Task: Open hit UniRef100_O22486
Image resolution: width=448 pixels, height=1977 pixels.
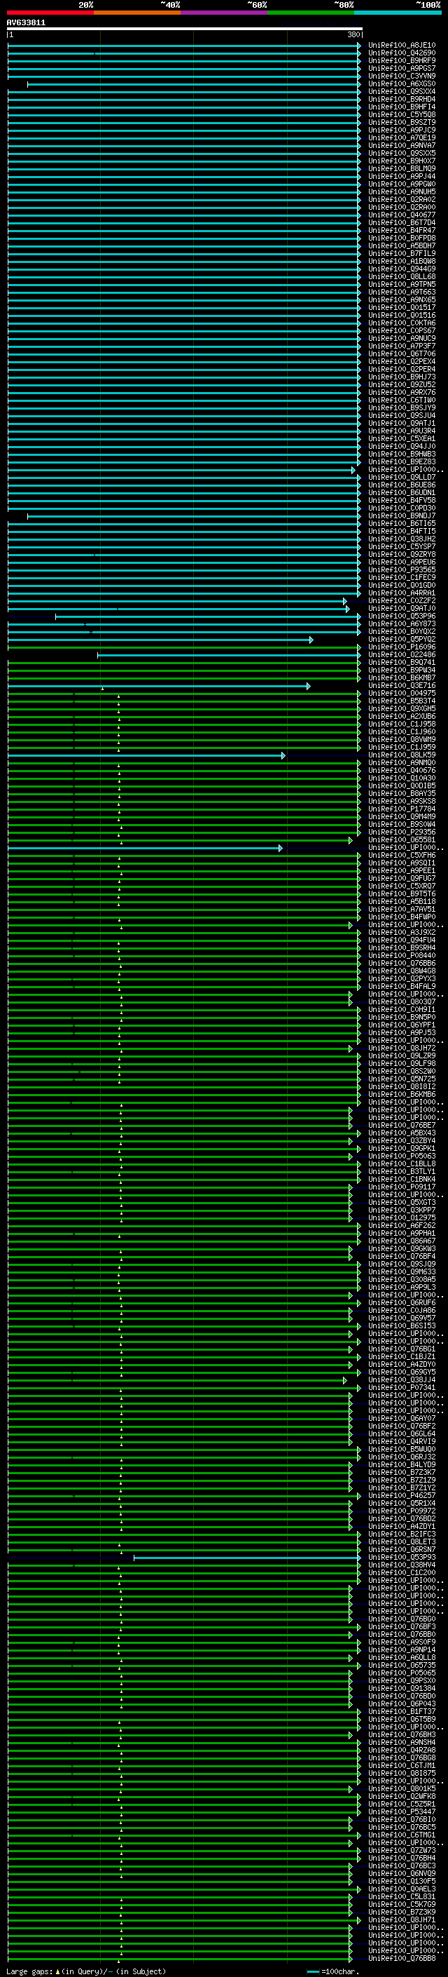Action: coord(401,654)
